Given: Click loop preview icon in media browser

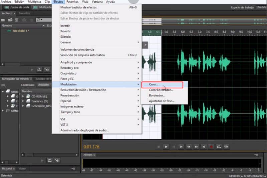Looking at the screenshot, I should pos(49,160).
